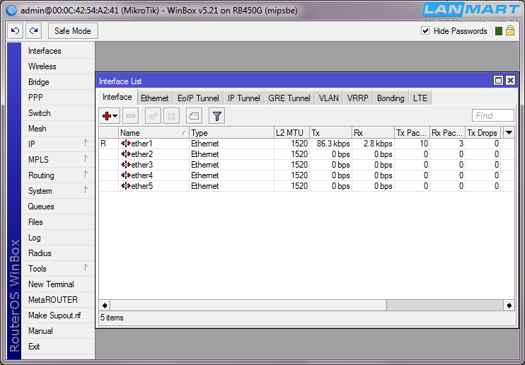Select the Interface tab
This screenshot has width=525, height=365.
[x=117, y=97]
